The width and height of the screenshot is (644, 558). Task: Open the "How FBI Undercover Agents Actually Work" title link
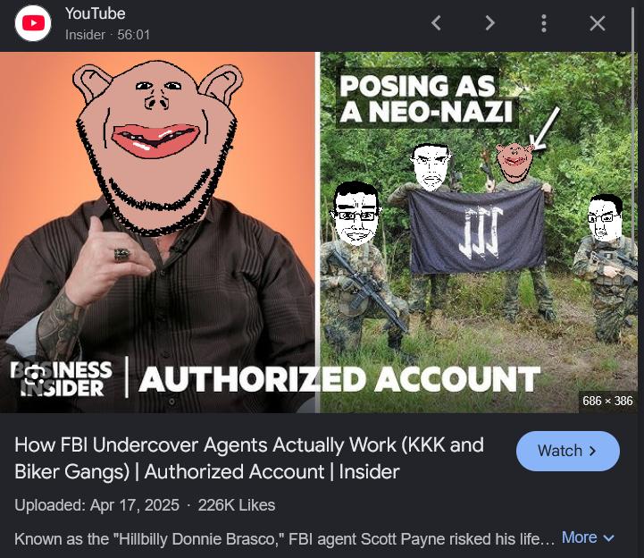[249, 458]
